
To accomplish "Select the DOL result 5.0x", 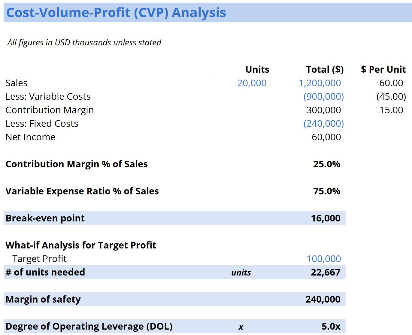I will 331,326.
